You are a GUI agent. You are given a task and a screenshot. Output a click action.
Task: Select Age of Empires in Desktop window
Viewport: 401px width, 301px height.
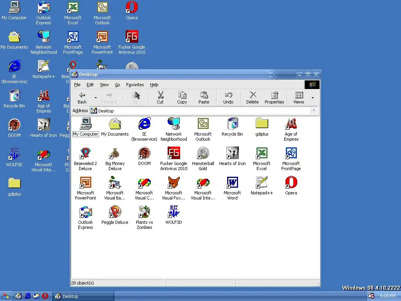[291, 129]
